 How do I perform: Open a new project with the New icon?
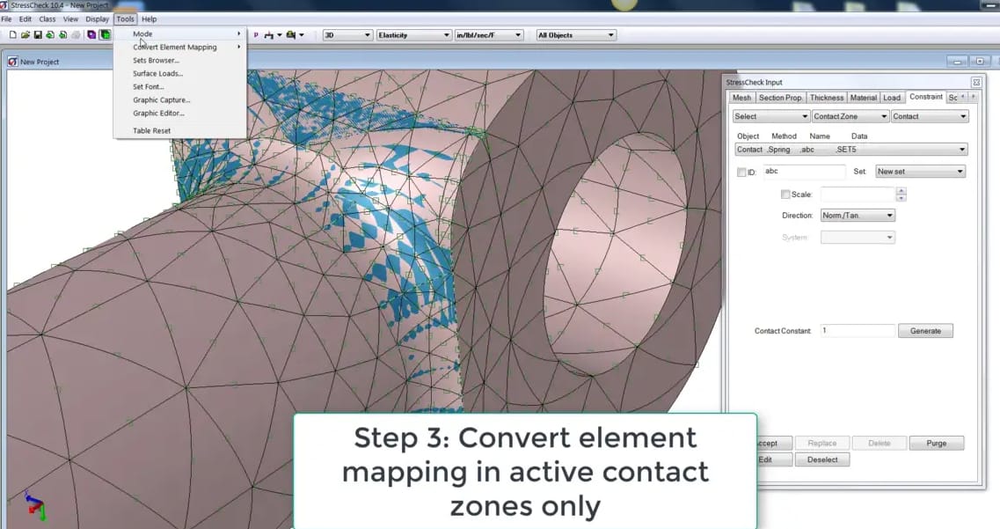[12, 34]
